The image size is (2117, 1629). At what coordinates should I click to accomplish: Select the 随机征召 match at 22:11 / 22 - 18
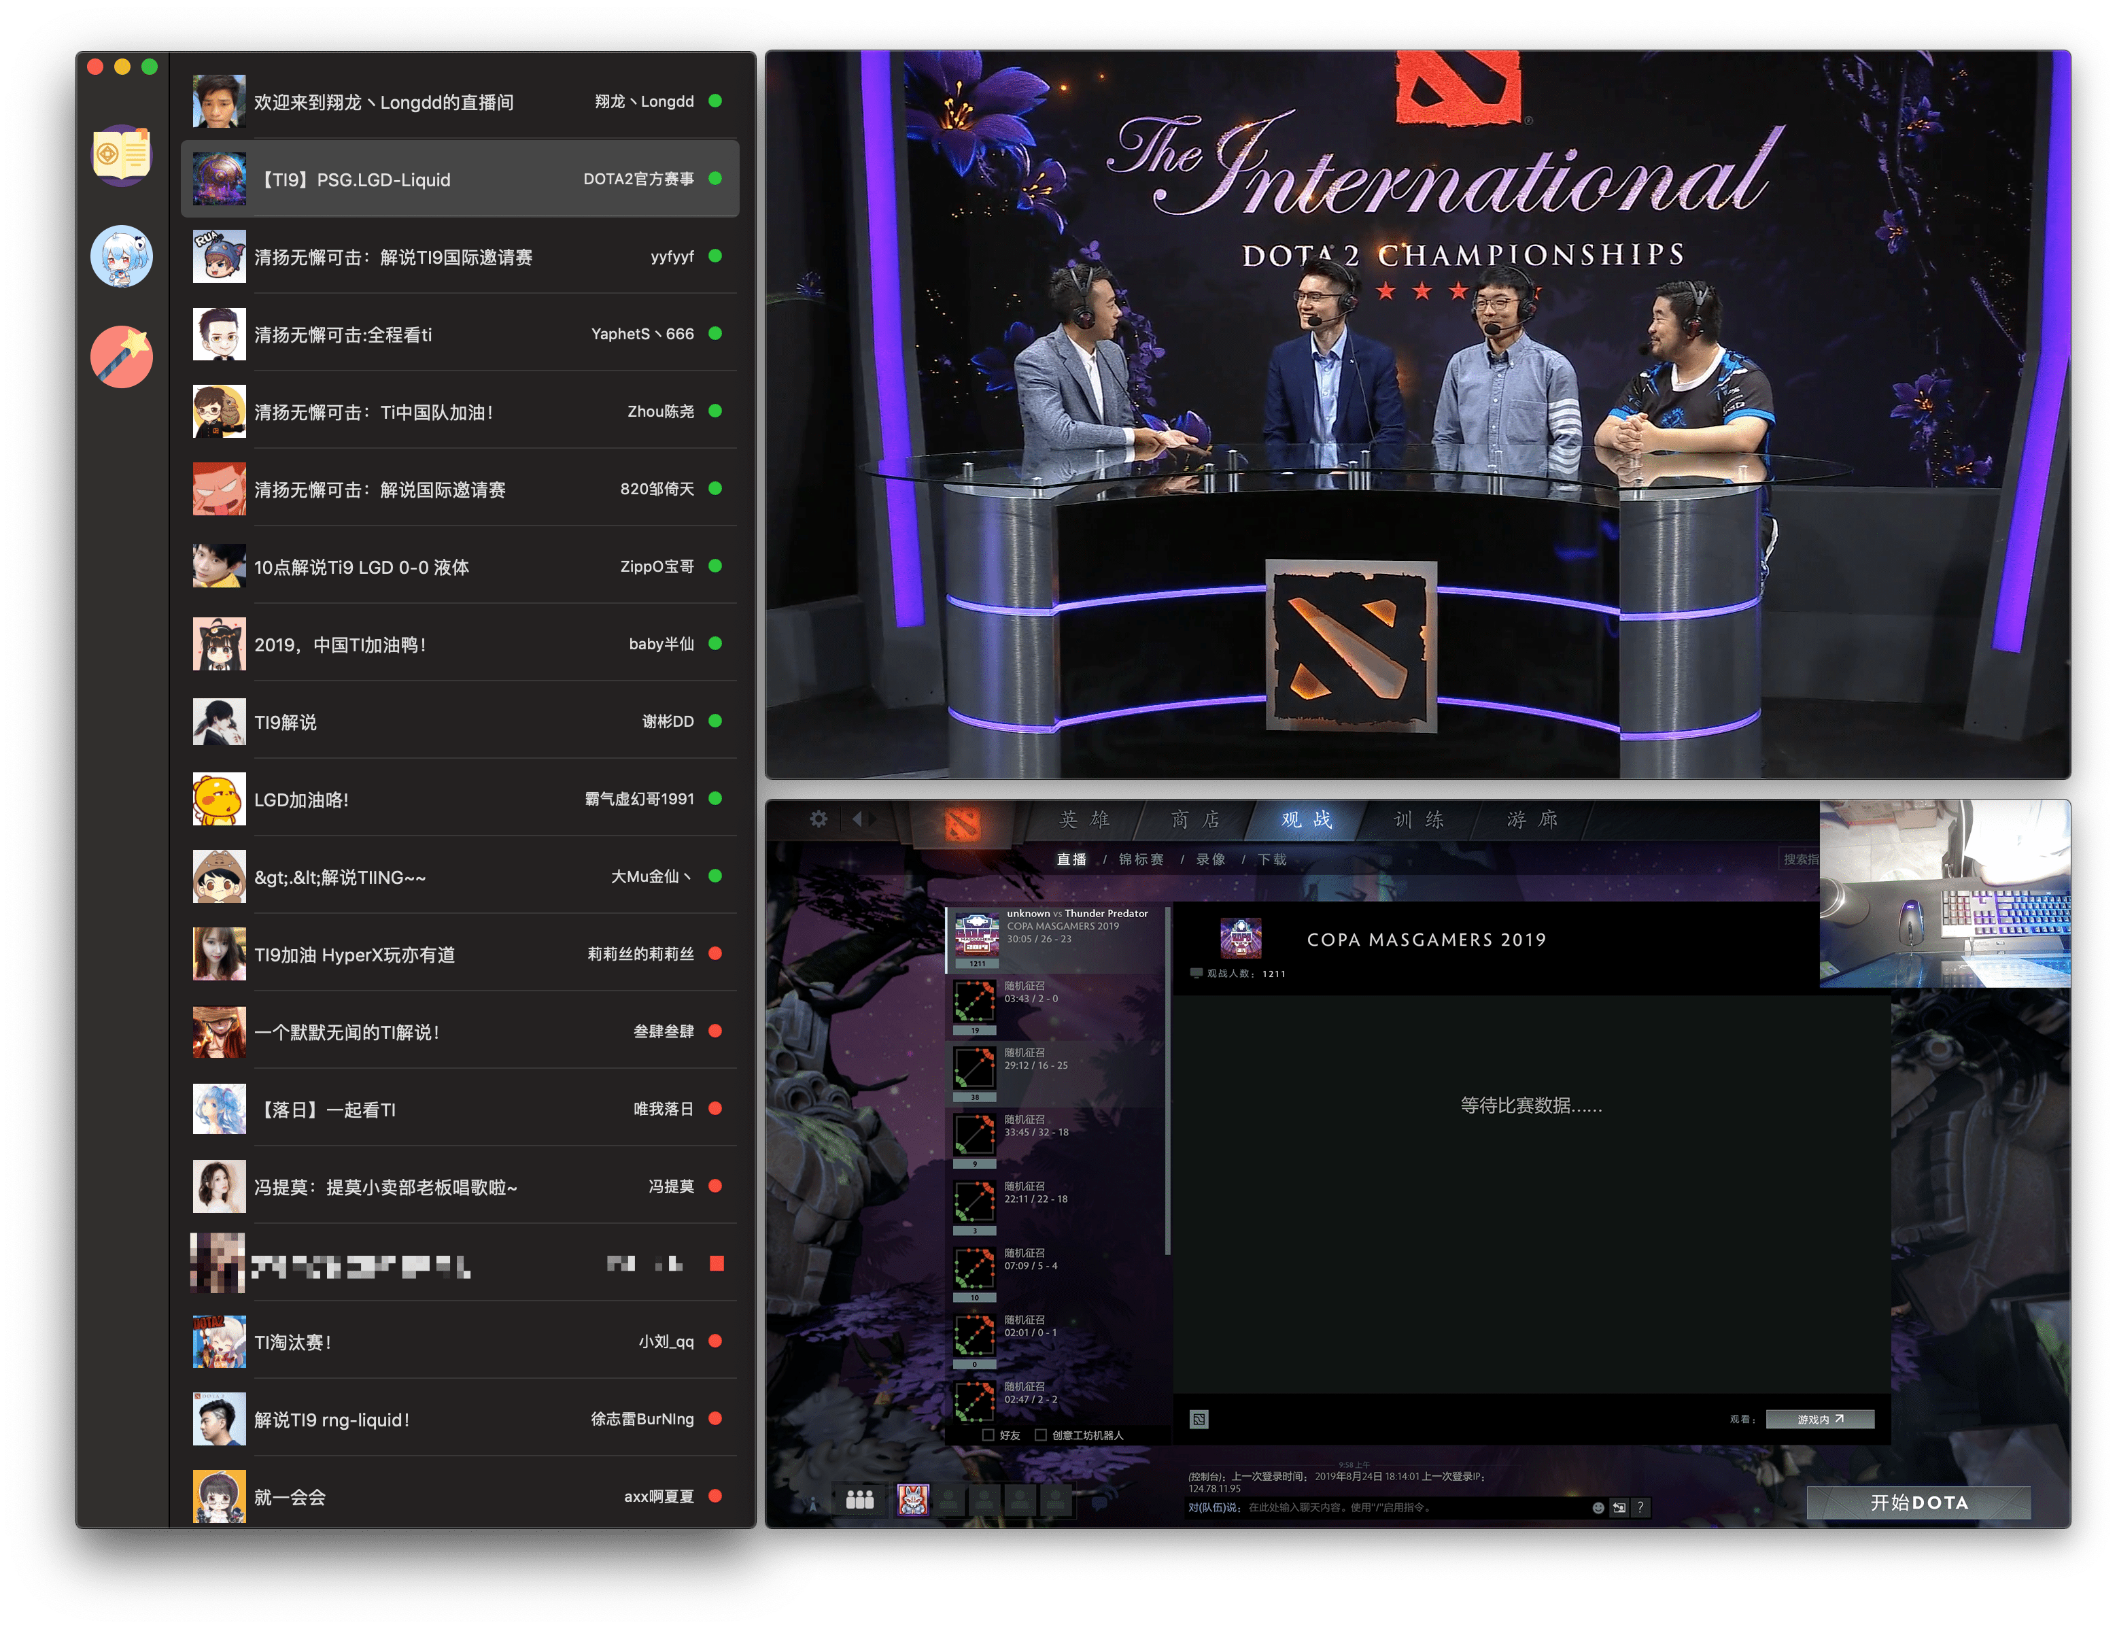click(x=1054, y=1208)
